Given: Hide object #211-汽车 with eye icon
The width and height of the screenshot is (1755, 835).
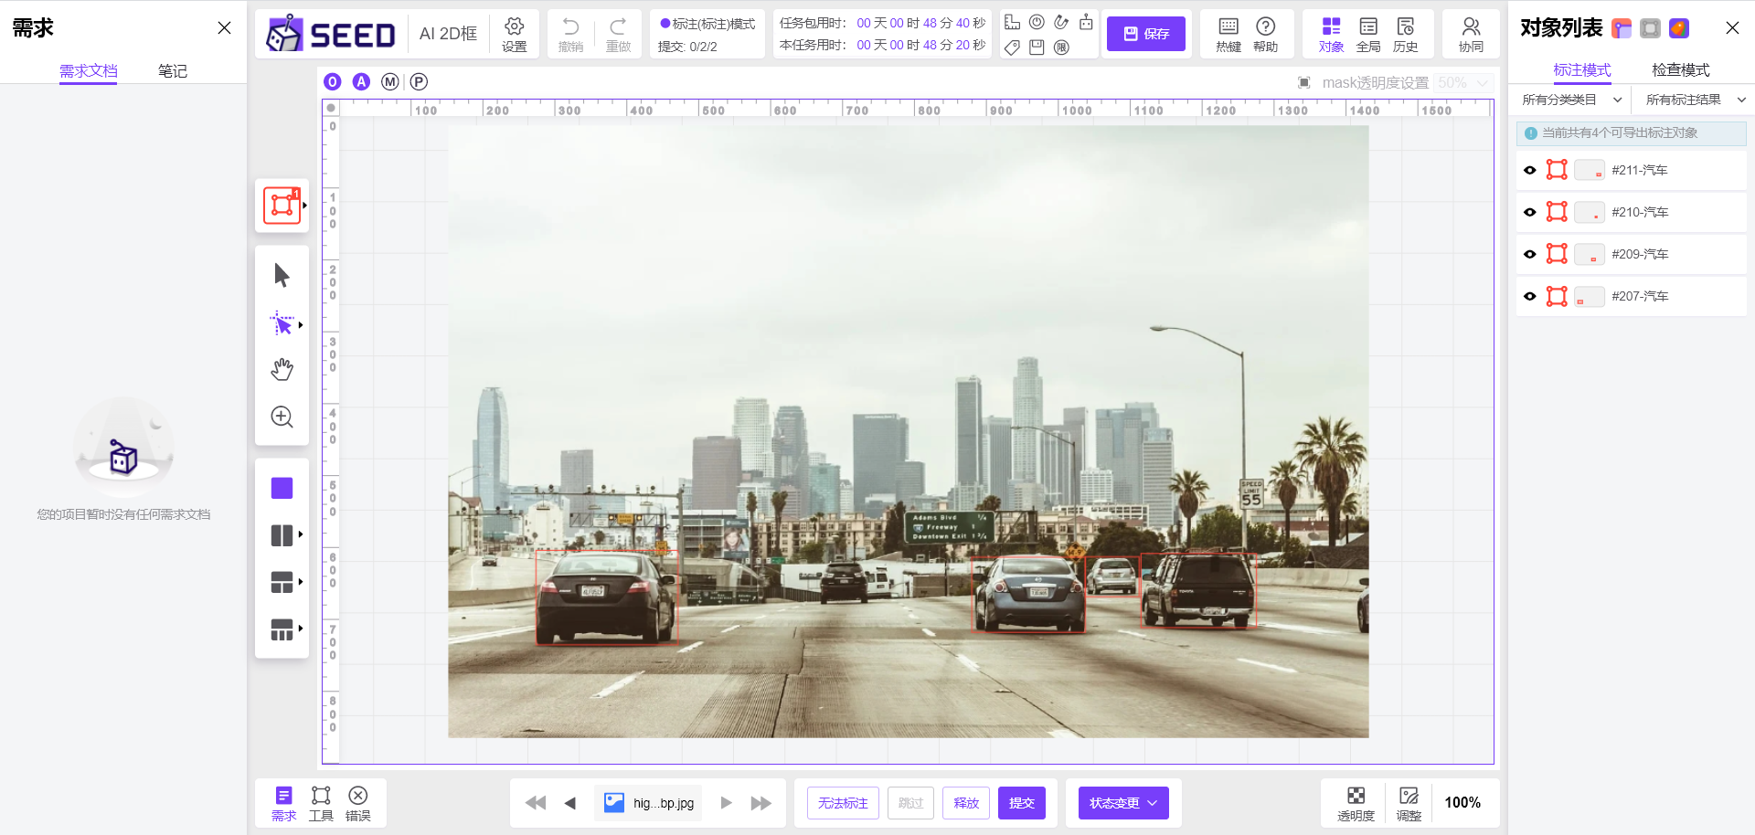Looking at the screenshot, I should coord(1530,170).
